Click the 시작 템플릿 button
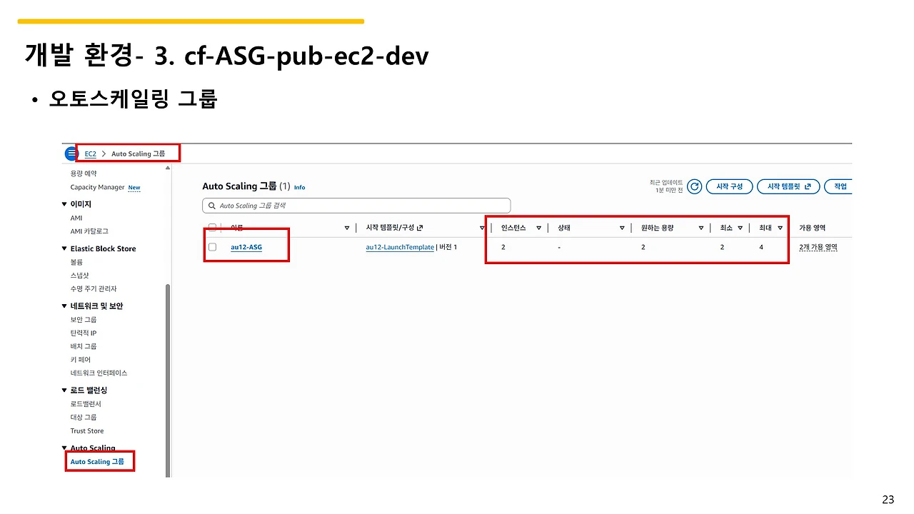The width and height of the screenshot is (914, 514). click(x=788, y=186)
